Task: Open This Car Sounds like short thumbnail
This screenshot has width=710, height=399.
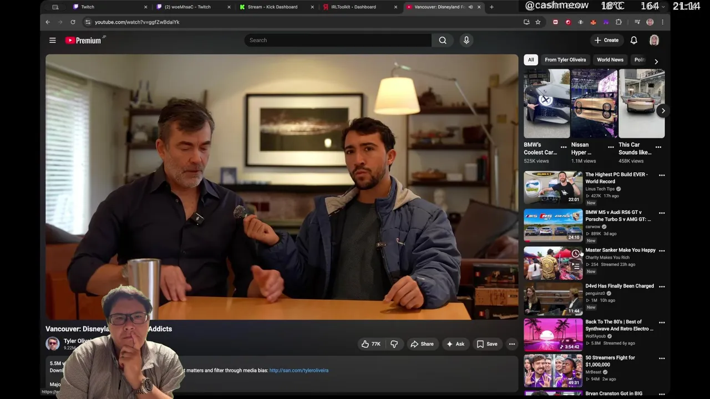Action: 642,104
